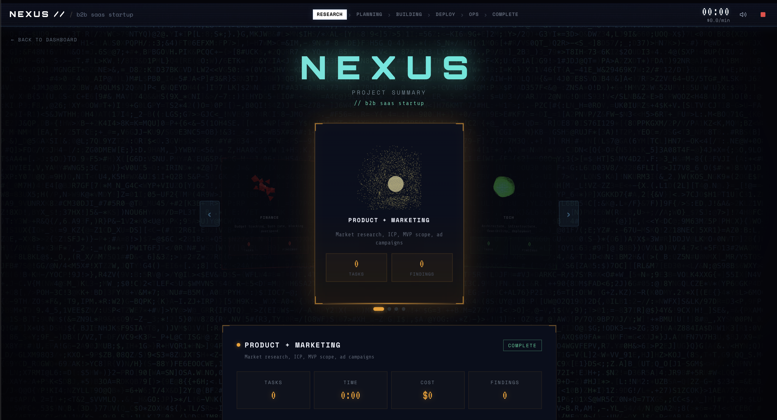Click the Findings counter on center card
Image resolution: width=777 pixels, height=420 pixels.
[x=422, y=268]
